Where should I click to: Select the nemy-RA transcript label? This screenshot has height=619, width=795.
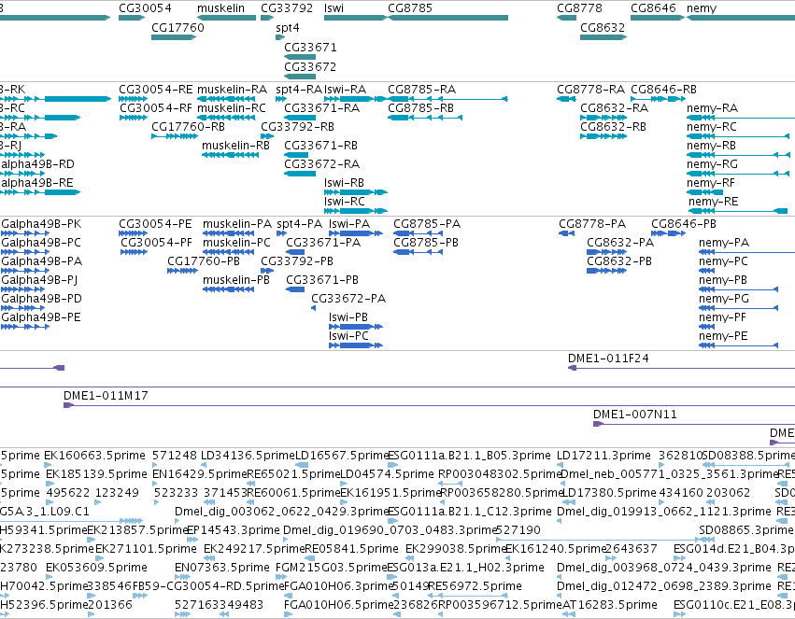click(712, 108)
